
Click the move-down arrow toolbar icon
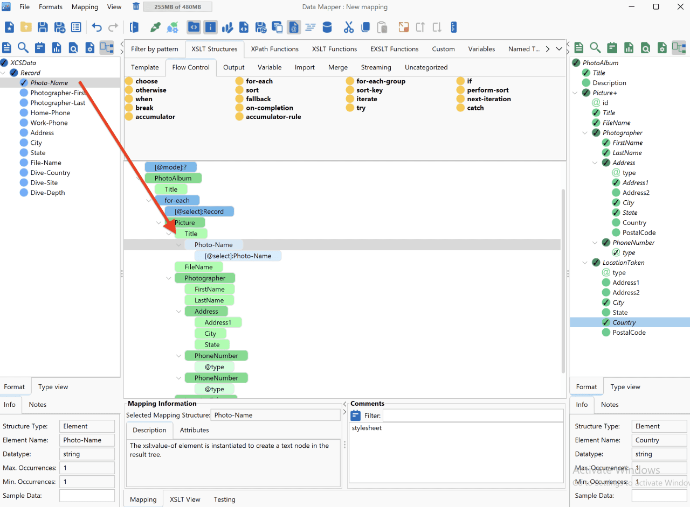437,27
